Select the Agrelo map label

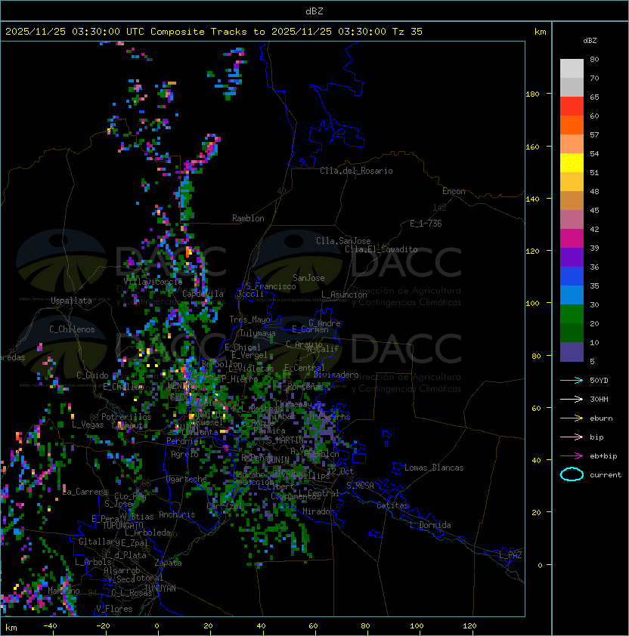(x=184, y=454)
